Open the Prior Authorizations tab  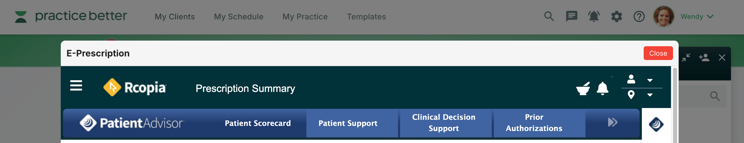(534, 123)
